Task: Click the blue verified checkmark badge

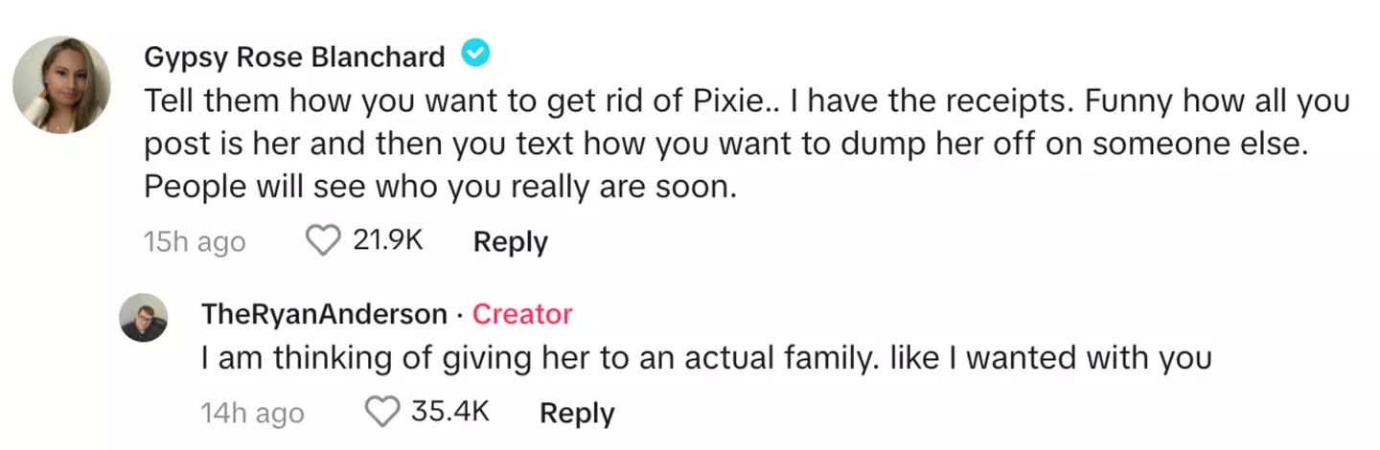Action: point(475,56)
